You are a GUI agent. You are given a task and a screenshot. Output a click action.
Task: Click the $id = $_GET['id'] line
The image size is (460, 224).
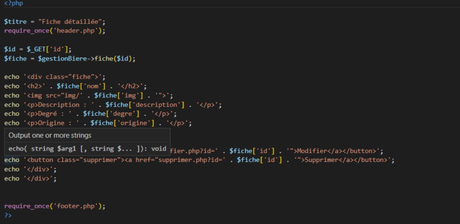pyautogui.click(x=38, y=49)
